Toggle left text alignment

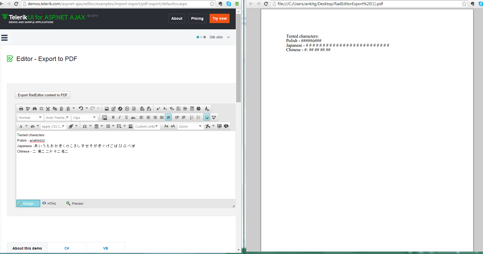pyautogui.click(x=142, y=118)
